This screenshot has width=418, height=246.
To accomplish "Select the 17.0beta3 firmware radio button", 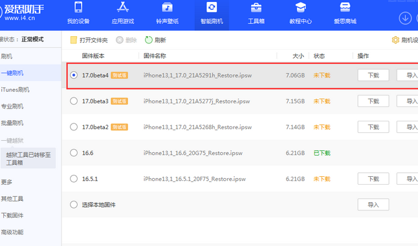I will (74, 101).
